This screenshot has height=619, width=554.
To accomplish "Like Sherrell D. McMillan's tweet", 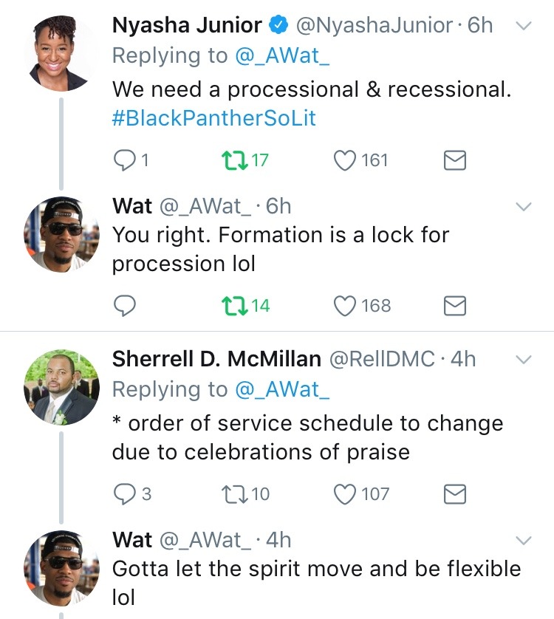I will click(x=346, y=493).
